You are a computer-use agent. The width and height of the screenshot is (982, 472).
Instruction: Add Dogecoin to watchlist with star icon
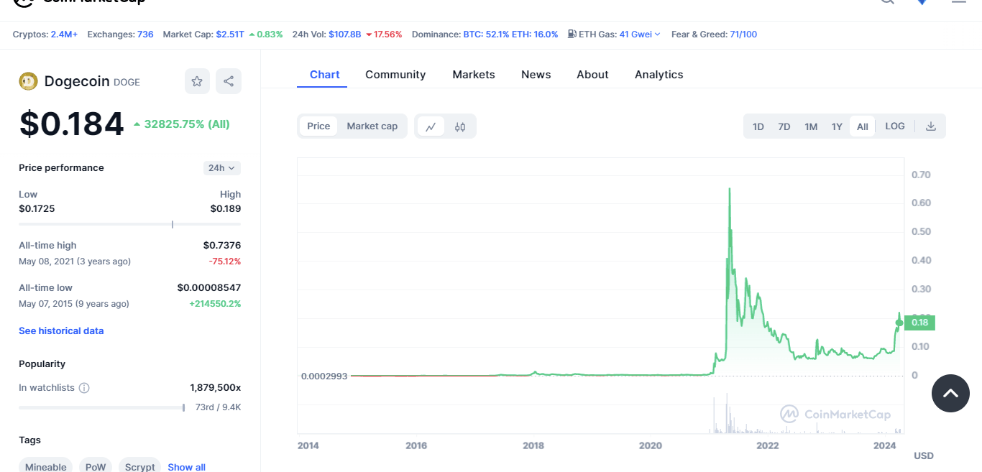tap(197, 81)
